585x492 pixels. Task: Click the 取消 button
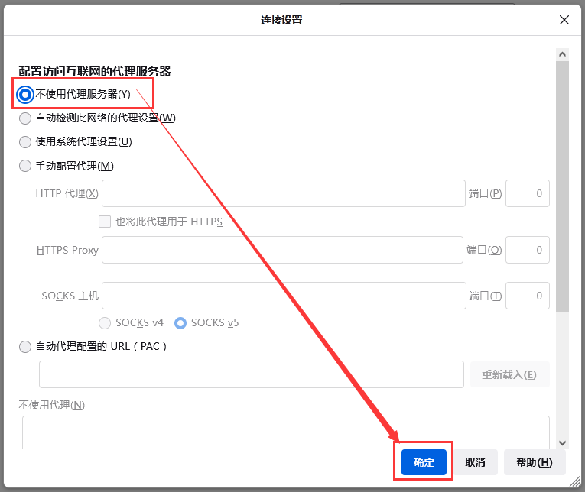(475, 462)
